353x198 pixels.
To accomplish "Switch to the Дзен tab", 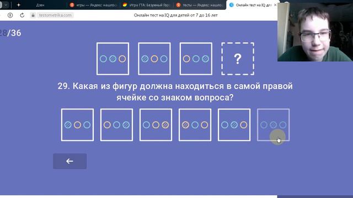I will pos(40,5).
